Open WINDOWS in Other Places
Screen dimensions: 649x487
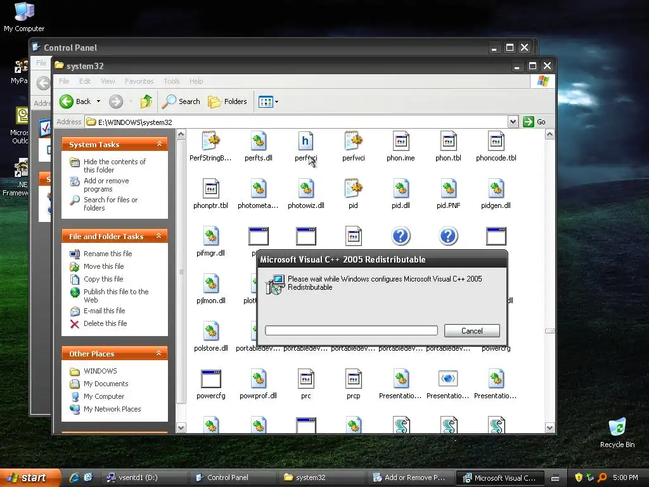point(100,371)
